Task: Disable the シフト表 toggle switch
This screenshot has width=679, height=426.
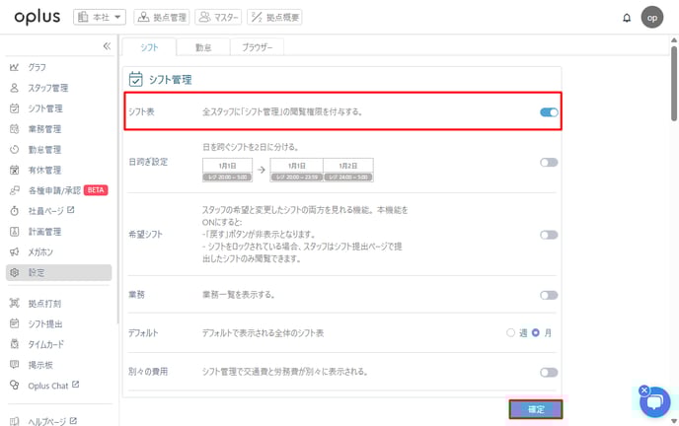Action: [x=549, y=112]
